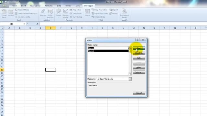Click Edit in Macro dialog
Viewport: 207px width, 116px height.
coord(139,58)
